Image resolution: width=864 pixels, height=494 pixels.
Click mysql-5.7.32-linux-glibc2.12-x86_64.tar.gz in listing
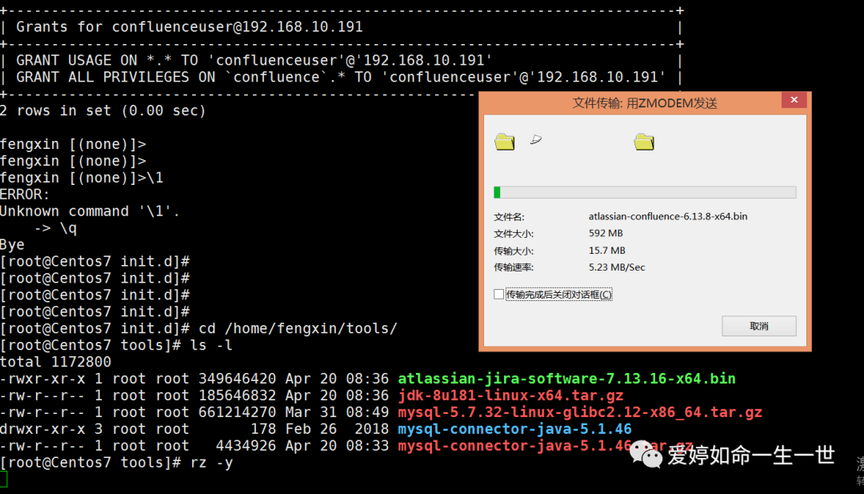pos(580,412)
